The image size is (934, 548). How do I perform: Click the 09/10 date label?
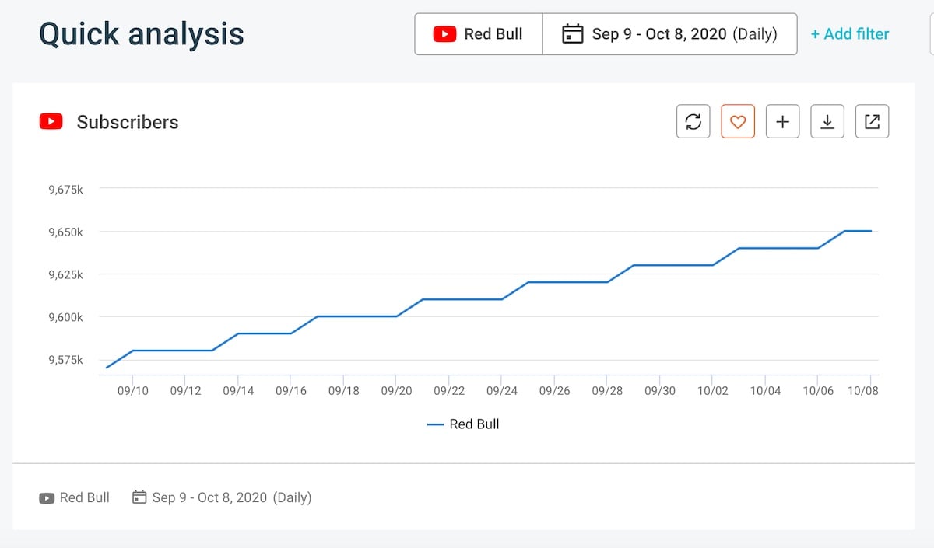click(132, 391)
